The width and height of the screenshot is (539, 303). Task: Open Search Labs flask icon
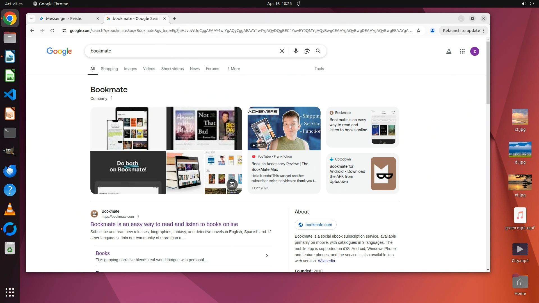pyautogui.click(x=449, y=51)
